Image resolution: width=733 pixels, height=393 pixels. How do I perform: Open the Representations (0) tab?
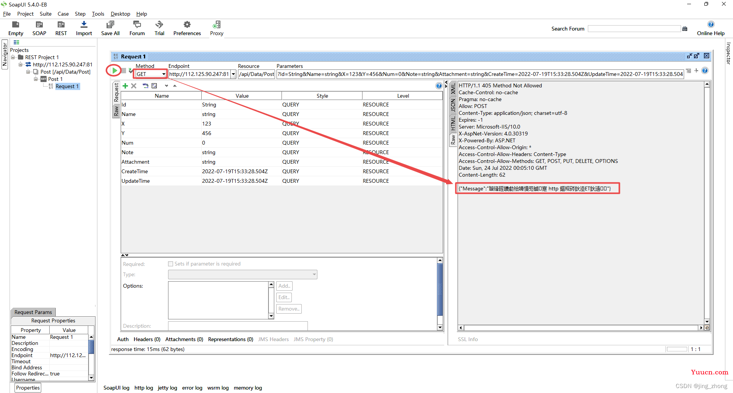click(231, 339)
